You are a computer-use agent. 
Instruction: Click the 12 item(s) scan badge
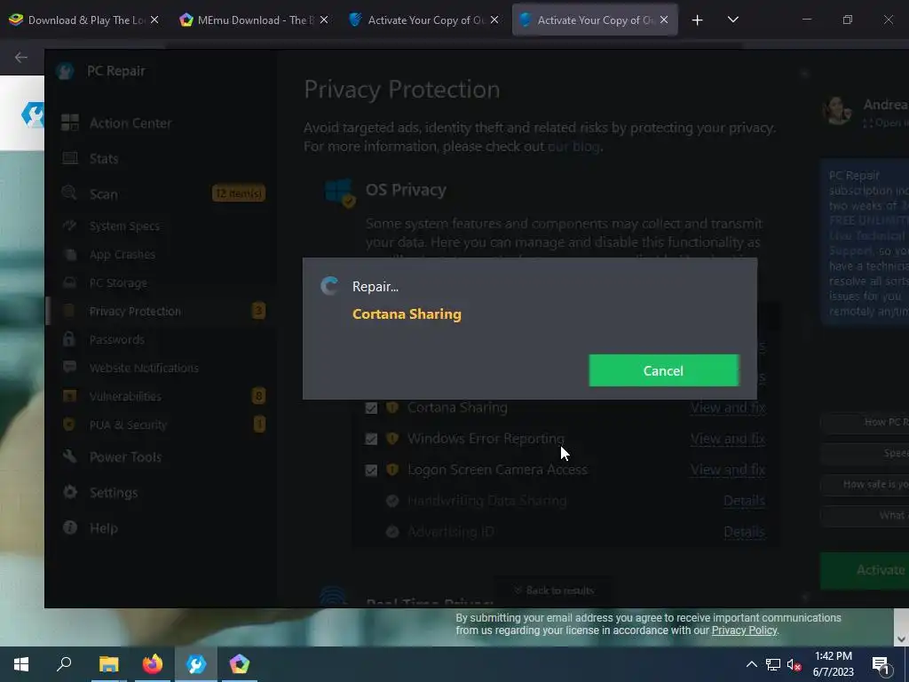(x=238, y=193)
